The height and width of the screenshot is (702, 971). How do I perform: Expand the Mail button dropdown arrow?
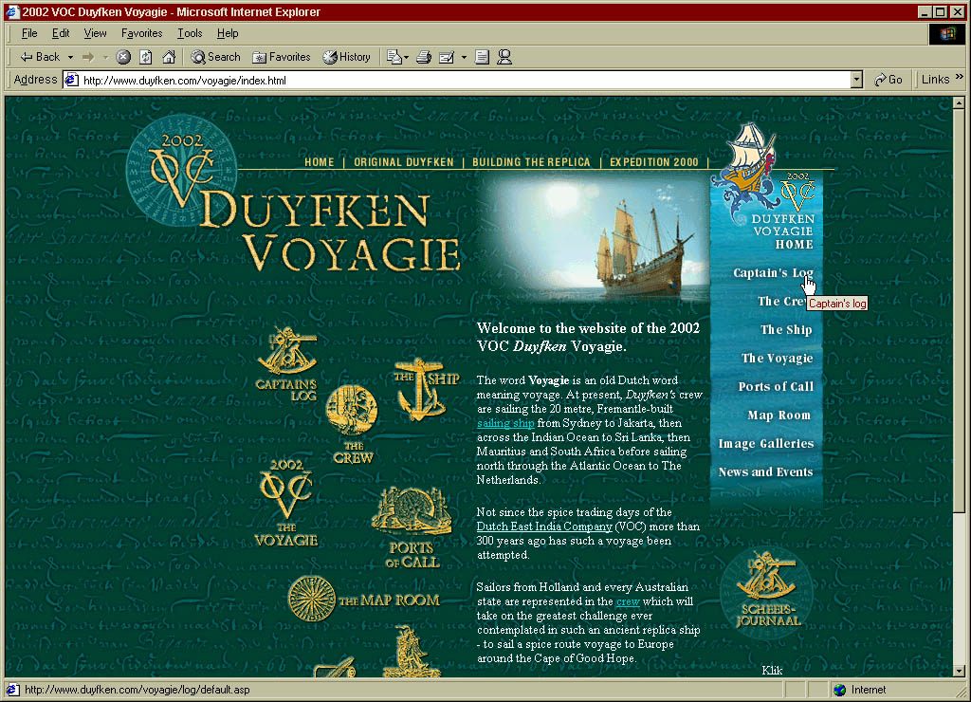[x=406, y=57]
